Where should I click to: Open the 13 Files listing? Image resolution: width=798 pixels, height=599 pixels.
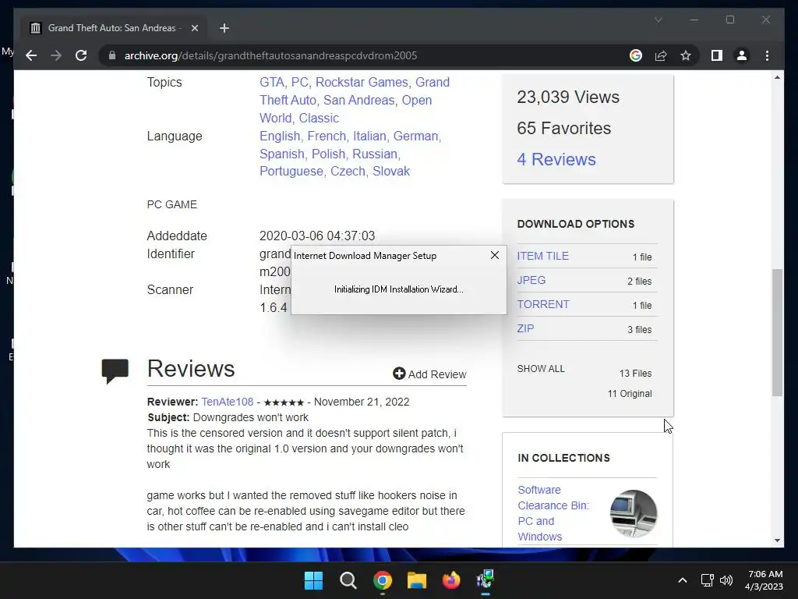[x=635, y=374]
